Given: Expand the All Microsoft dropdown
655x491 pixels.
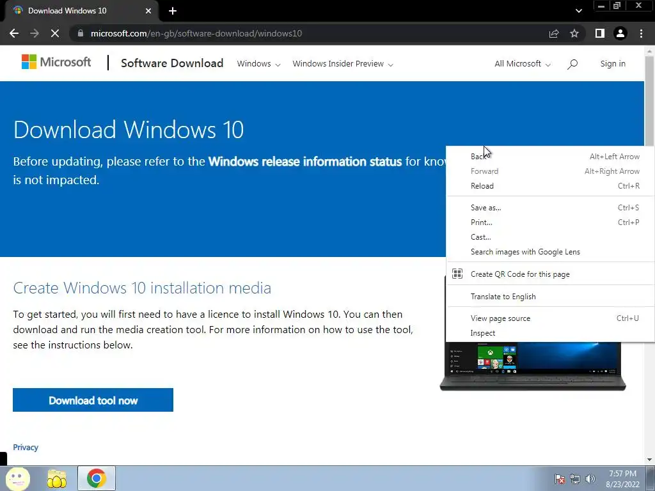Looking at the screenshot, I should click(x=522, y=64).
